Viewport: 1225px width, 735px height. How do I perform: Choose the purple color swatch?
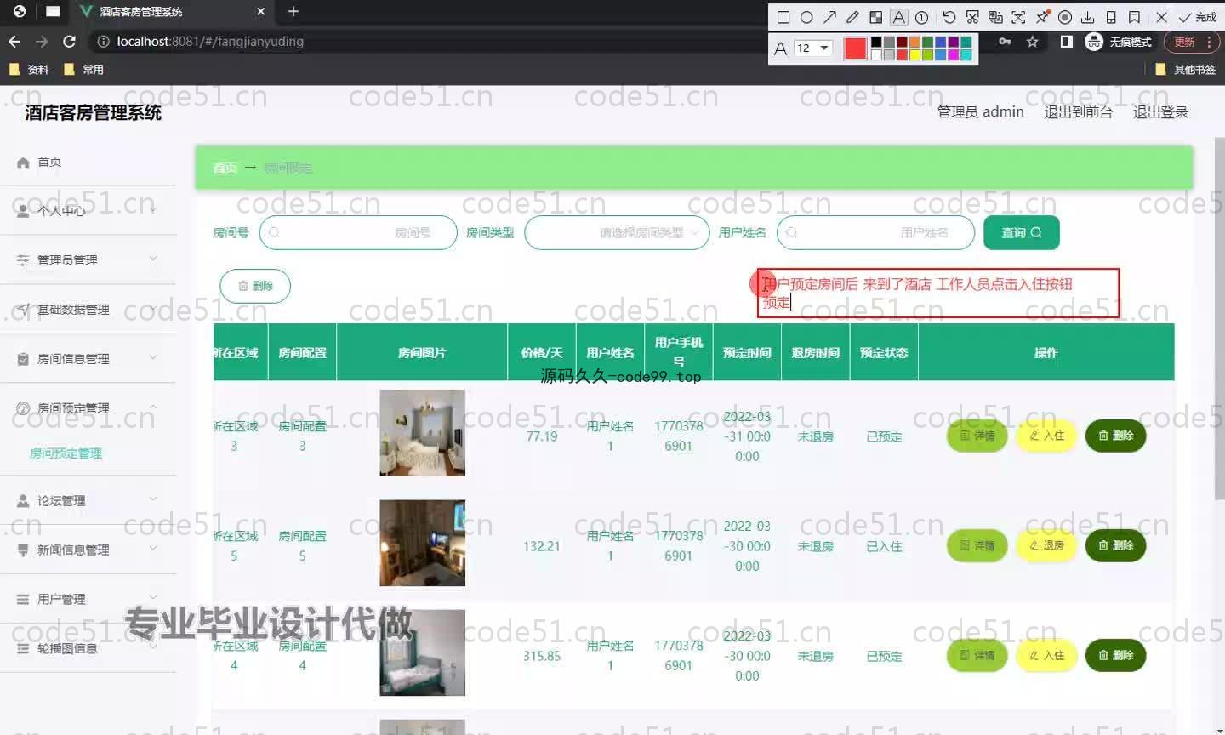(x=953, y=42)
